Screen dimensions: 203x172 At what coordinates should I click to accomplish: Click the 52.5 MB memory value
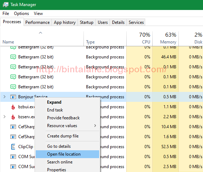pyautogui.click(x=169, y=147)
